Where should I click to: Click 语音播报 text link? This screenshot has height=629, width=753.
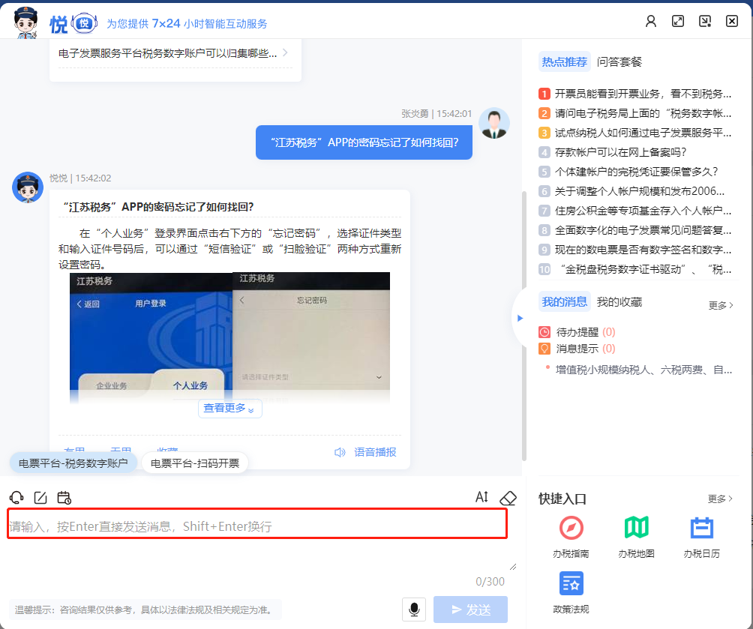click(x=375, y=452)
